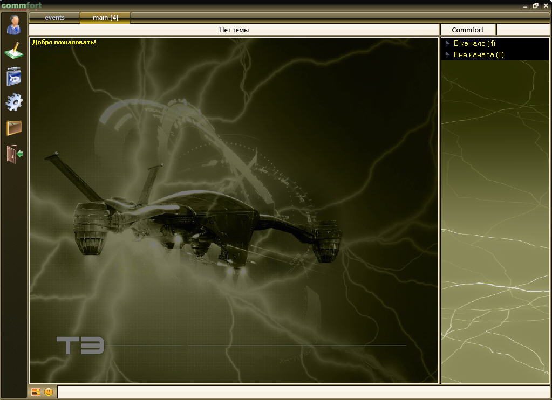Select the main [4] tab
This screenshot has height=400, width=552.
click(x=105, y=18)
